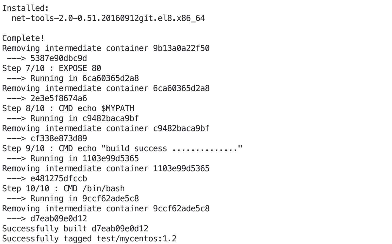Click "Removing intermediate container 9ccf62ade5c8" line
Viewport: 392px width, 244px height.
point(106,209)
